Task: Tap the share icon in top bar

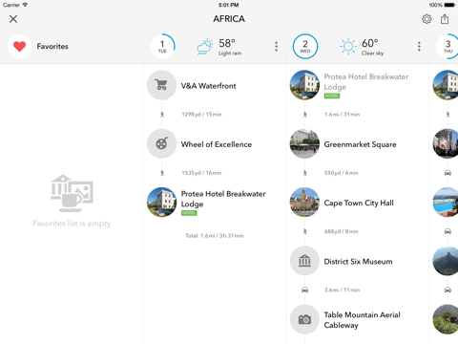Action: tap(445, 19)
